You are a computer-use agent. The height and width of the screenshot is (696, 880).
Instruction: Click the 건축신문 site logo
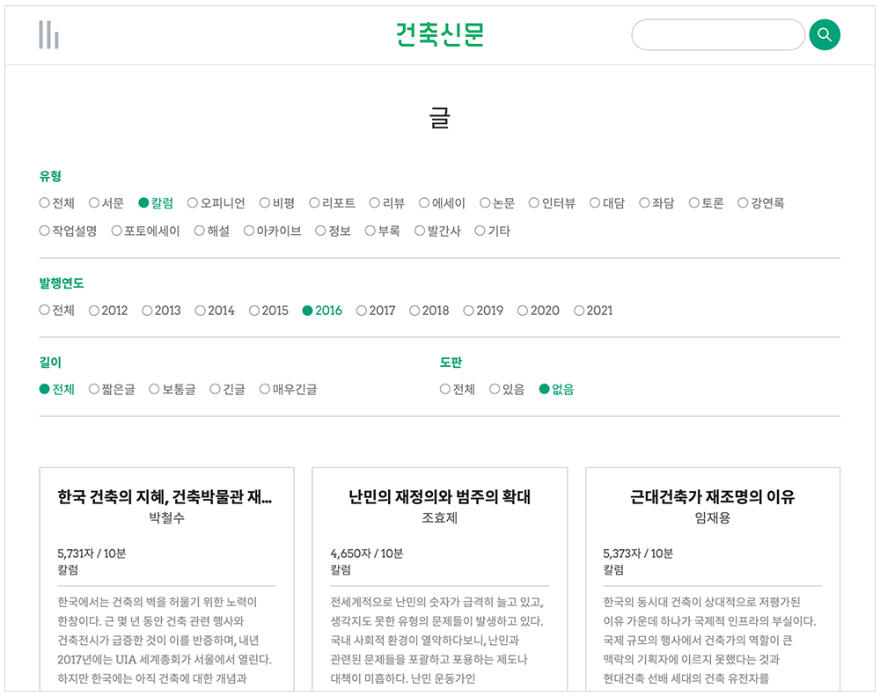439,35
